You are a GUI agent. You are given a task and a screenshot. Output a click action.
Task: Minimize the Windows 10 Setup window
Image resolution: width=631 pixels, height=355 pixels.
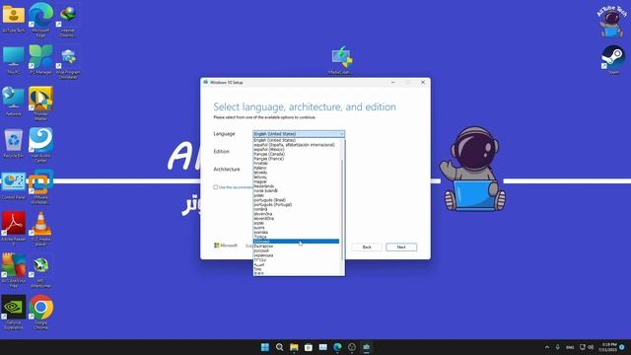pyautogui.click(x=392, y=82)
